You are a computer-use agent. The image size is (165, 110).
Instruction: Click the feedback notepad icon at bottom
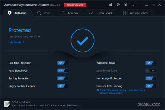click(7, 104)
